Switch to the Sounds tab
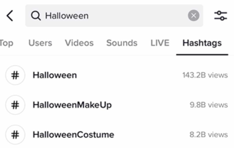Image resolution: width=234 pixels, height=148 pixels. coord(122,43)
